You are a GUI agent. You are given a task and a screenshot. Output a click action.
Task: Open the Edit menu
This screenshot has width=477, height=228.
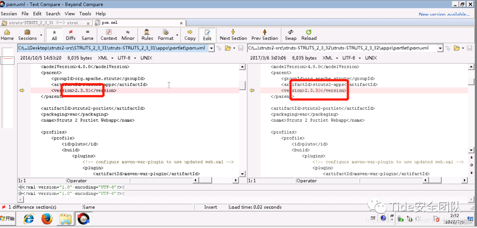(37, 14)
